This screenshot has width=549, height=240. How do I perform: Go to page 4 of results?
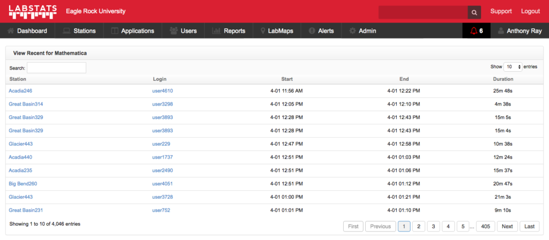pyautogui.click(x=448, y=227)
